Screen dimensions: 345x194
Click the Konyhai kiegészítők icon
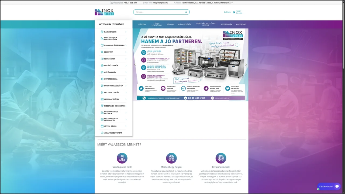tap(102, 86)
